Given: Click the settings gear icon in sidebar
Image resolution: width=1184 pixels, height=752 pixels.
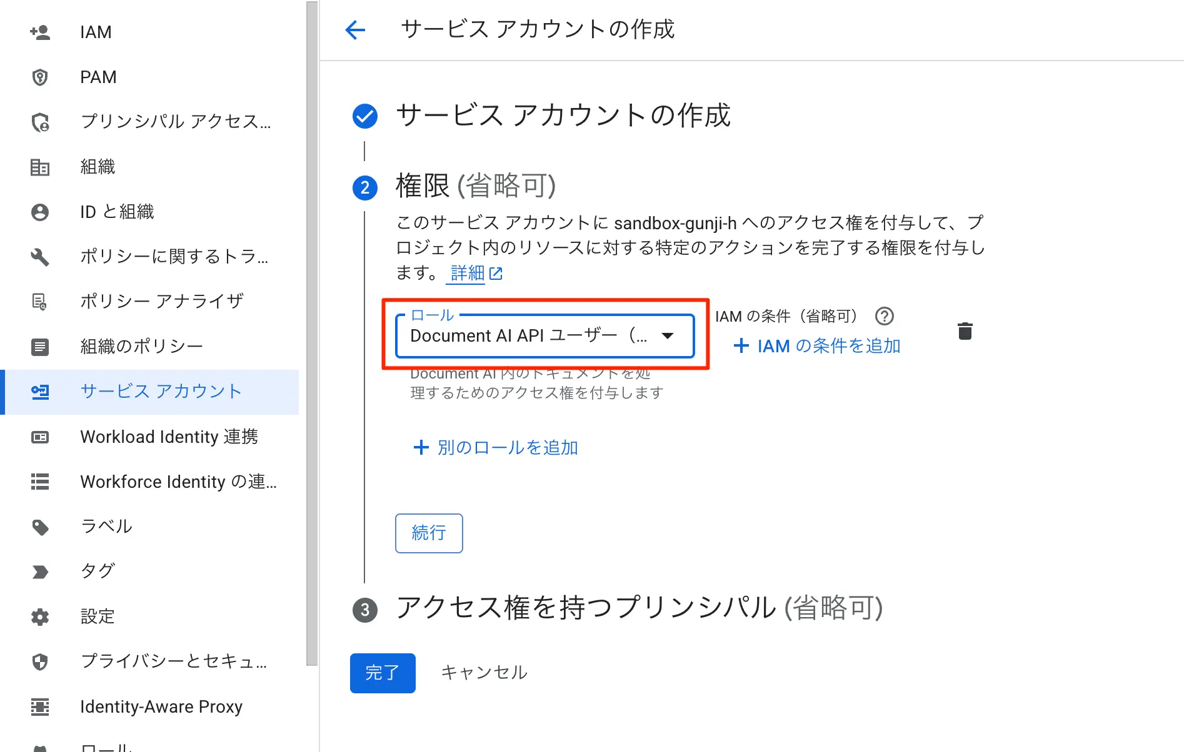Looking at the screenshot, I should (x=40, y=617).
